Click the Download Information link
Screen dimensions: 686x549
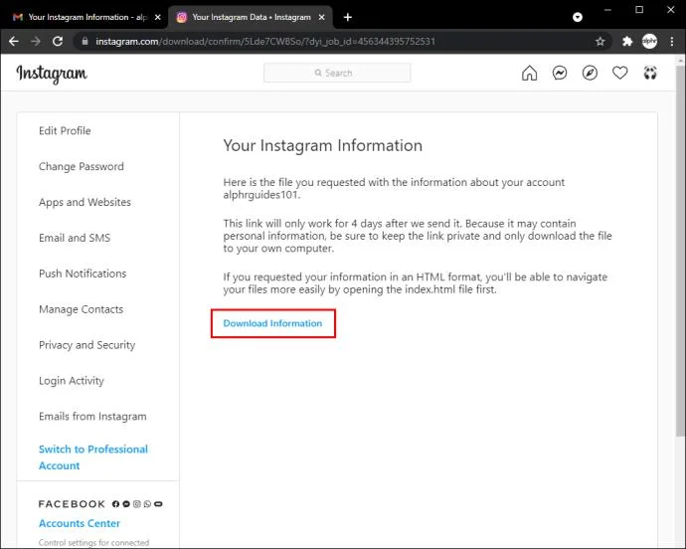(x=272, y=323)
